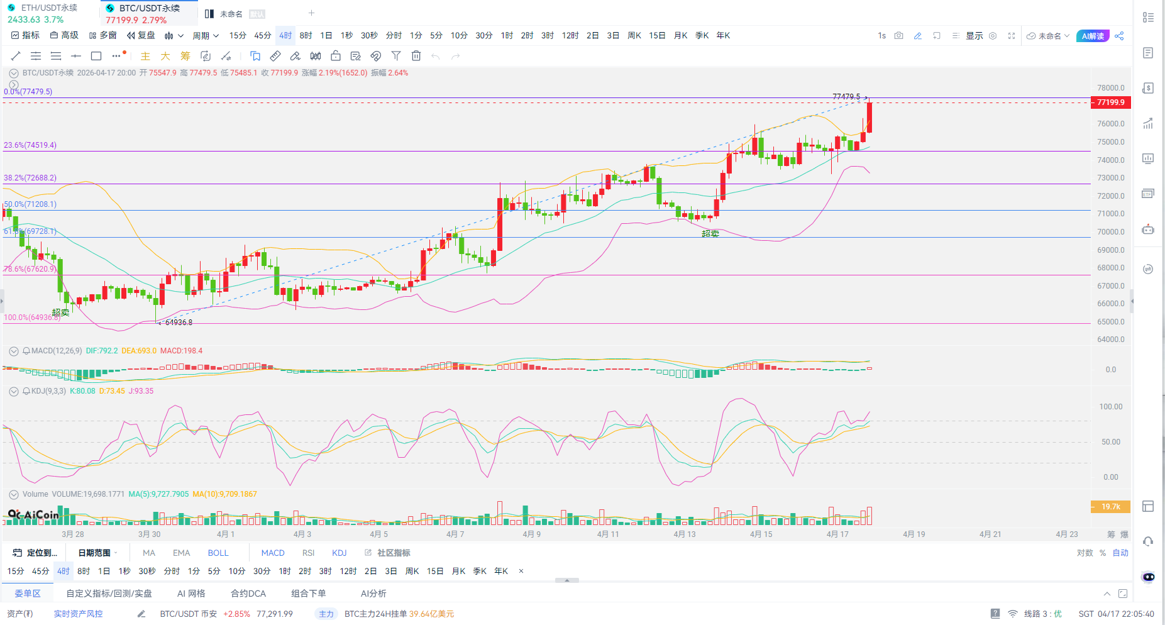
Task: Open the 周期 period dropdown
Action: tap(206, 36)
